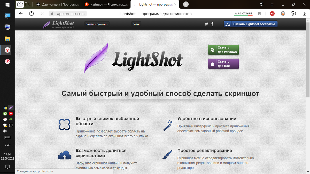This screenshot has width=310, height=174.
Task: Click the Быстрый снимок выбранной области heading
Action: tap(107, 121)
